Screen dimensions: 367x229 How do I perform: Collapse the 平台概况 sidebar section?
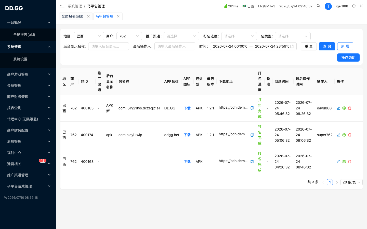point(28,22)
